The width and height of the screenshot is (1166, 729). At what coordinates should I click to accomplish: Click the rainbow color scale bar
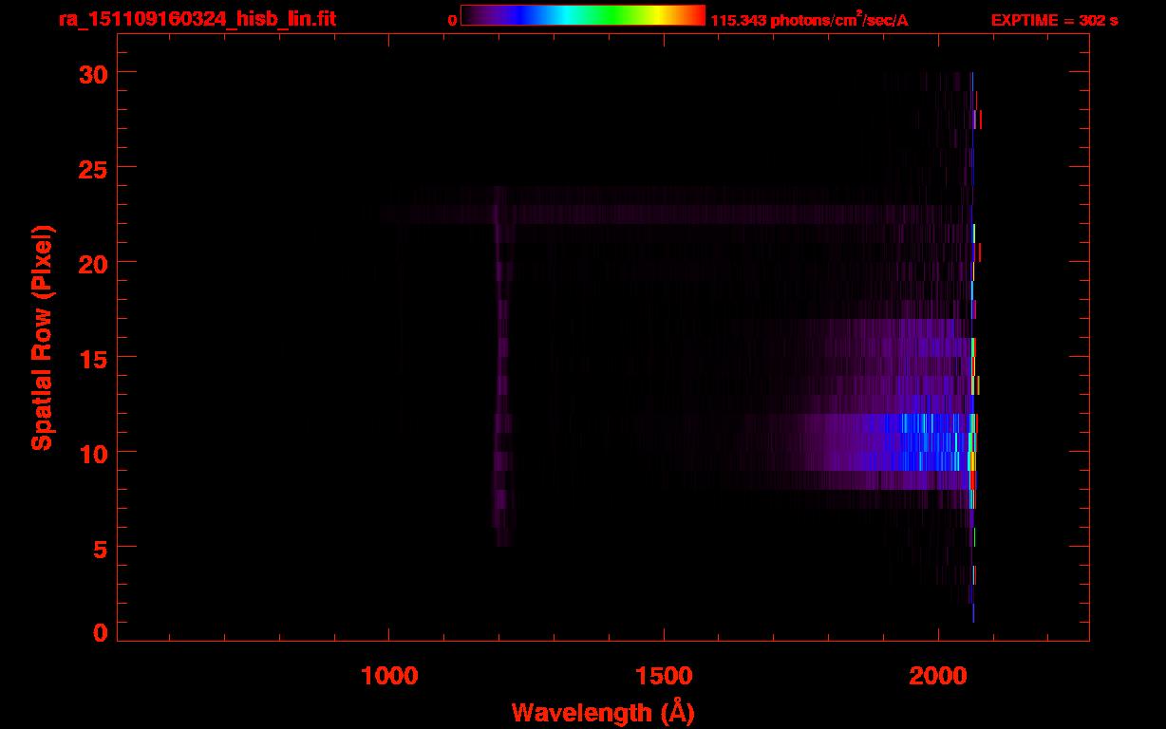(583, 15)
